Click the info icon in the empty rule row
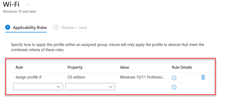This screenshot has width=237, height=103. 174,87
